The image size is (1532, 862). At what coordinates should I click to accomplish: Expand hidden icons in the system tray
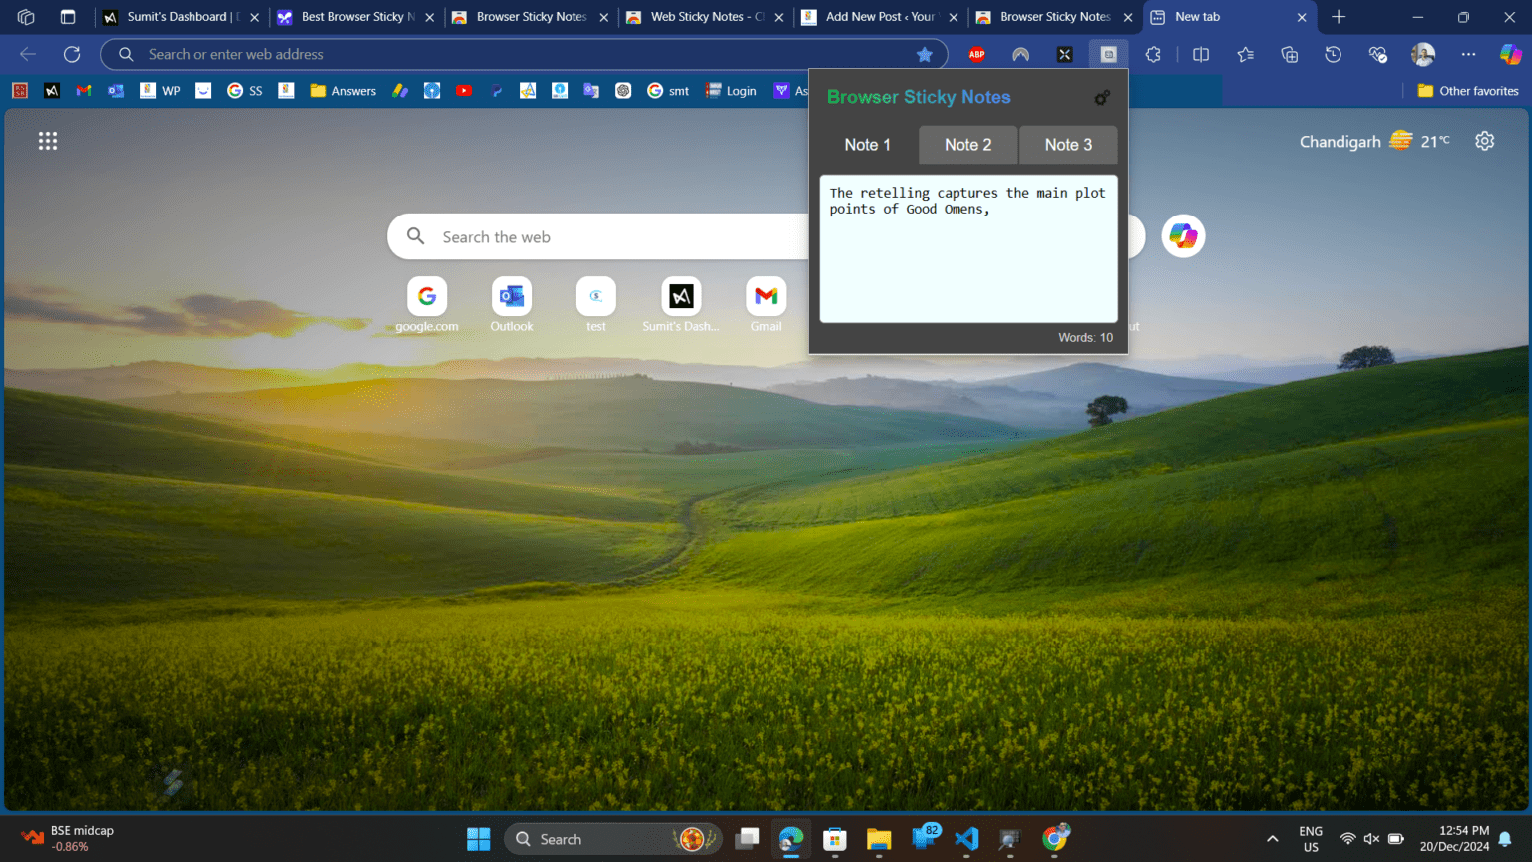pyautogui.click(x=1273, y=839)
